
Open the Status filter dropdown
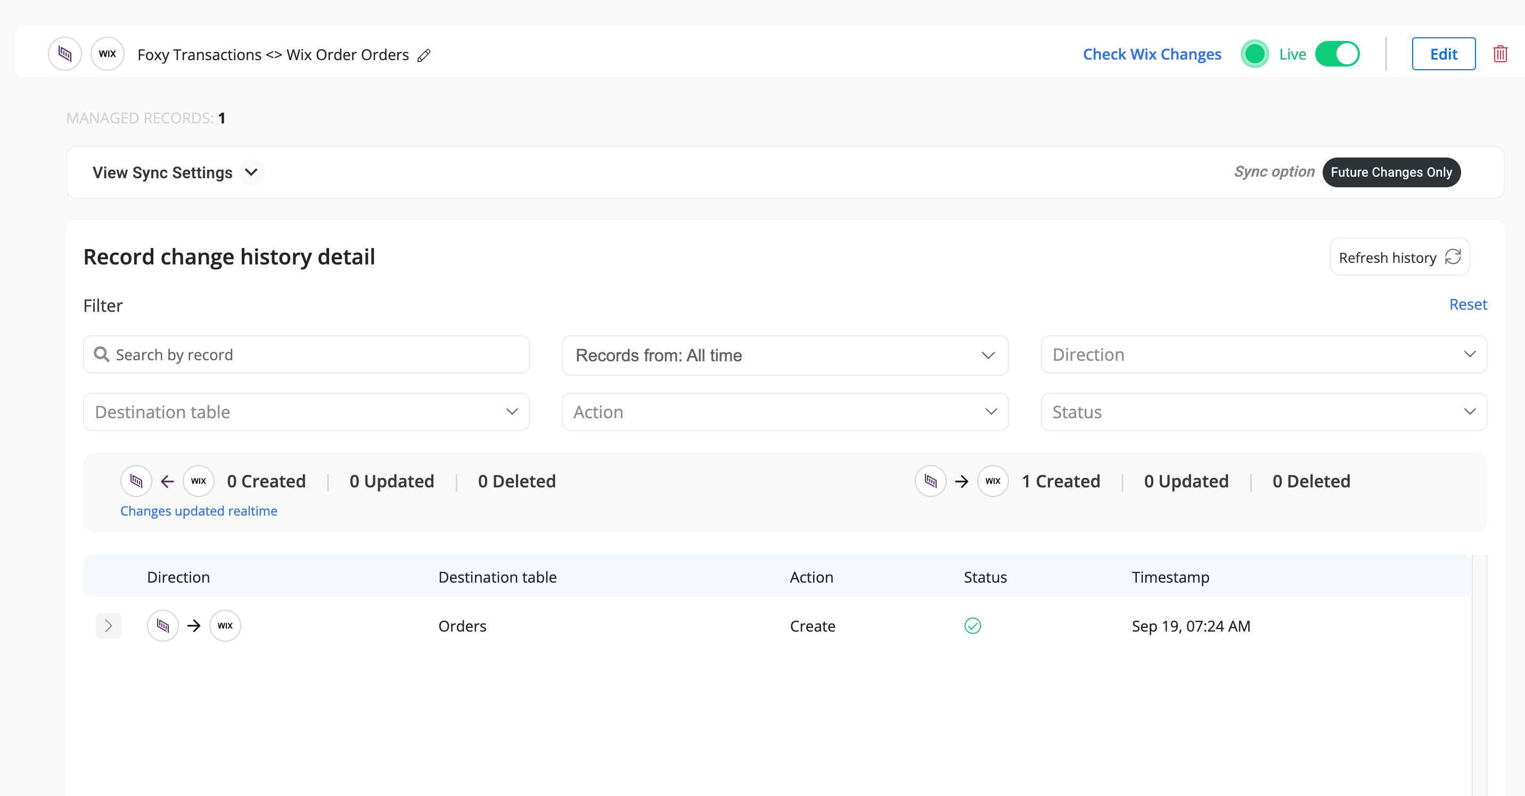click(1264, 412)
